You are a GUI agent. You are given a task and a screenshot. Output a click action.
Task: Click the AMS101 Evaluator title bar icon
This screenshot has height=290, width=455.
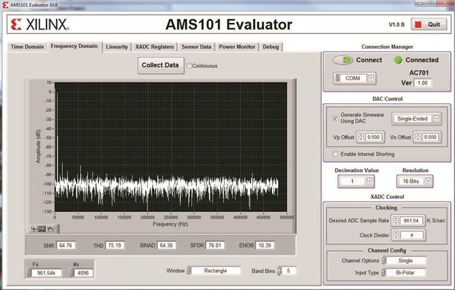pyautogui.click(x=5, y=5)
